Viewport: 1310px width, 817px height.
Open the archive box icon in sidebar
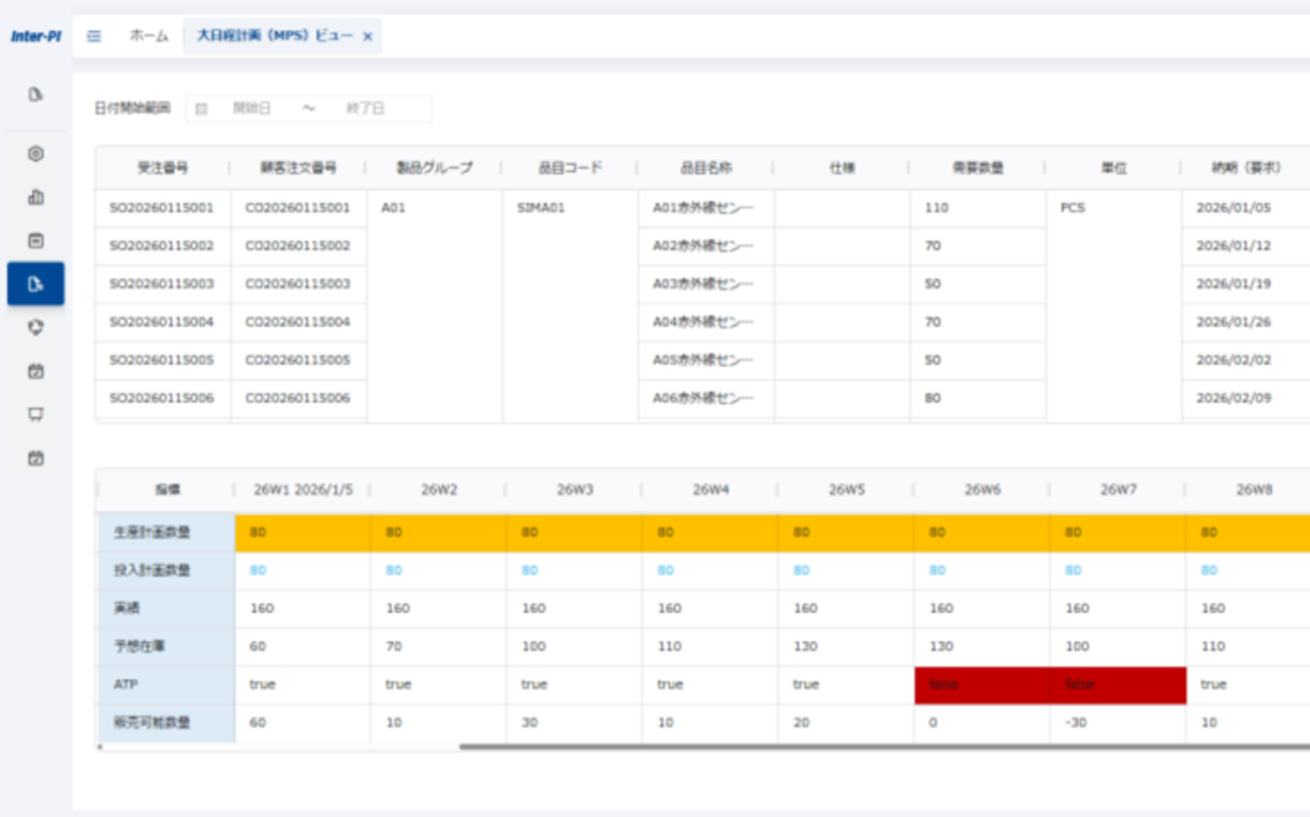point(35,240)
